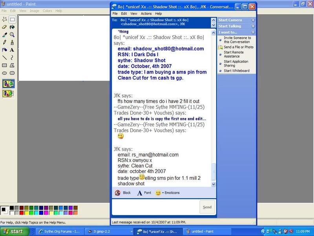Choose the Rounded Rectangle tool
Screen dimensions: 314x236
pos(12,73)
